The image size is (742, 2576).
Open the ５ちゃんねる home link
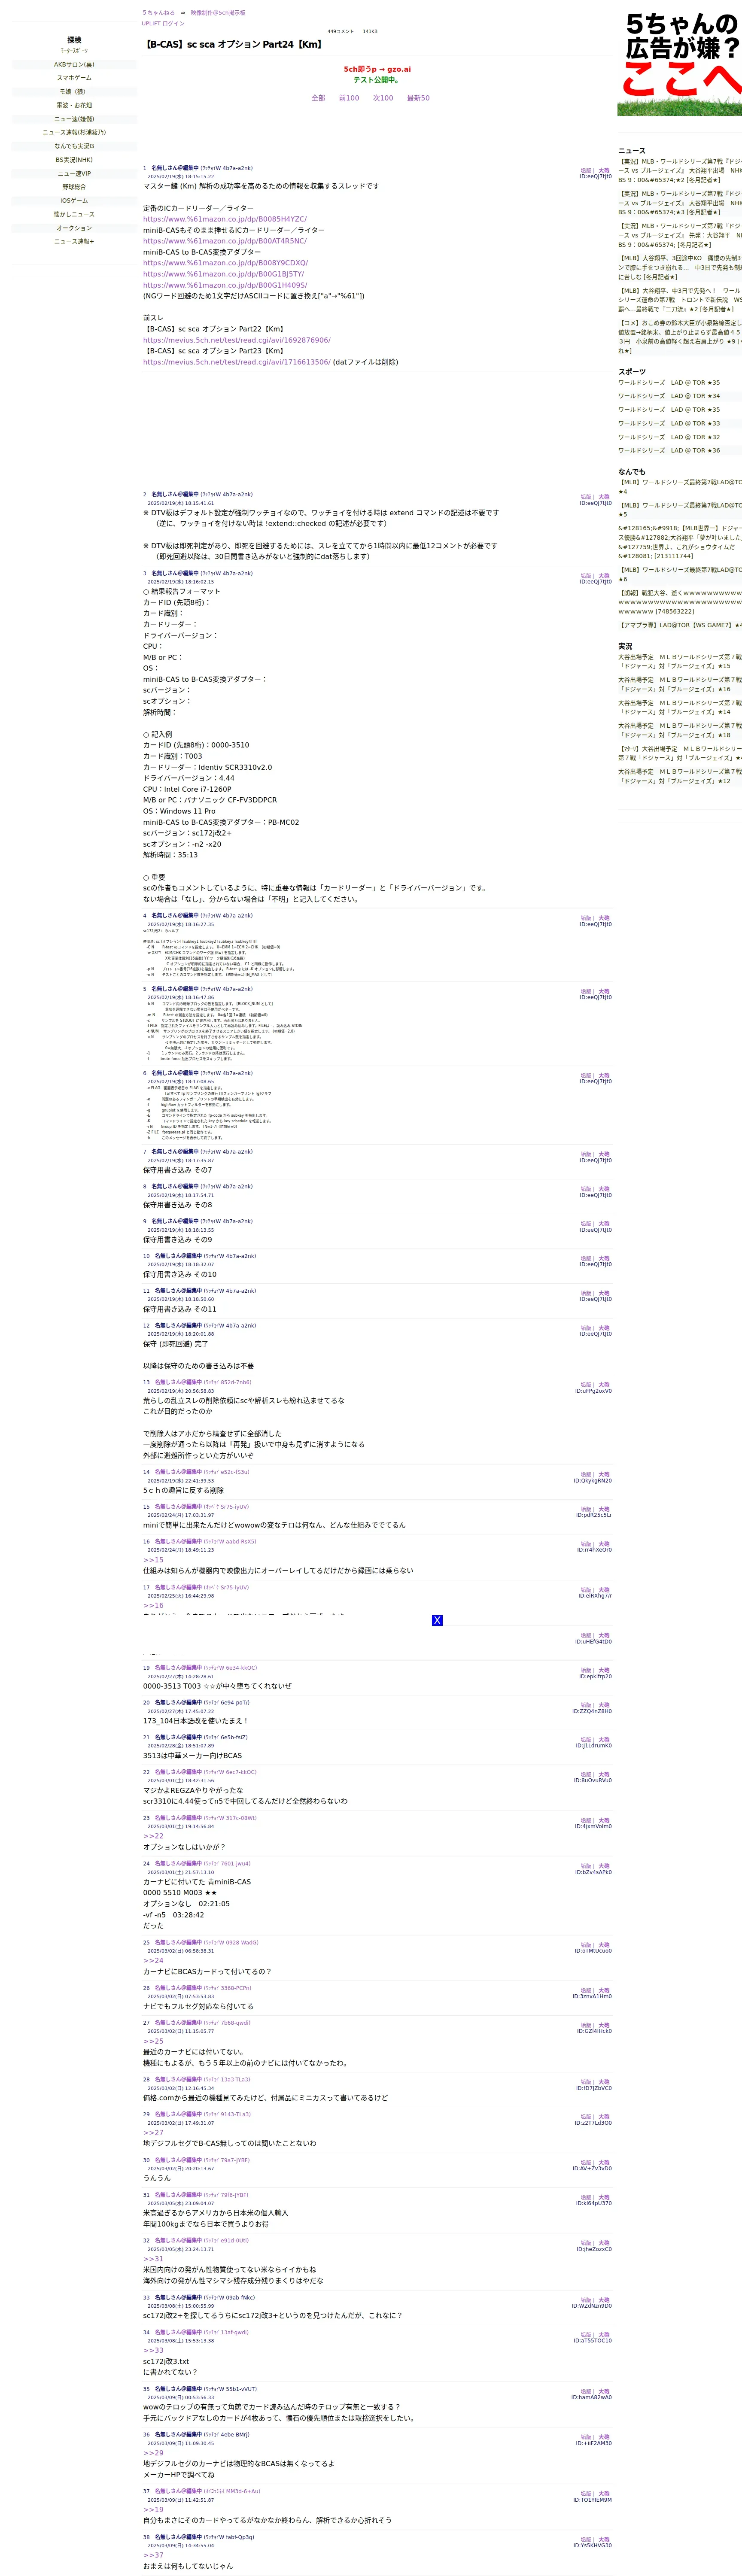pos(158,13)
